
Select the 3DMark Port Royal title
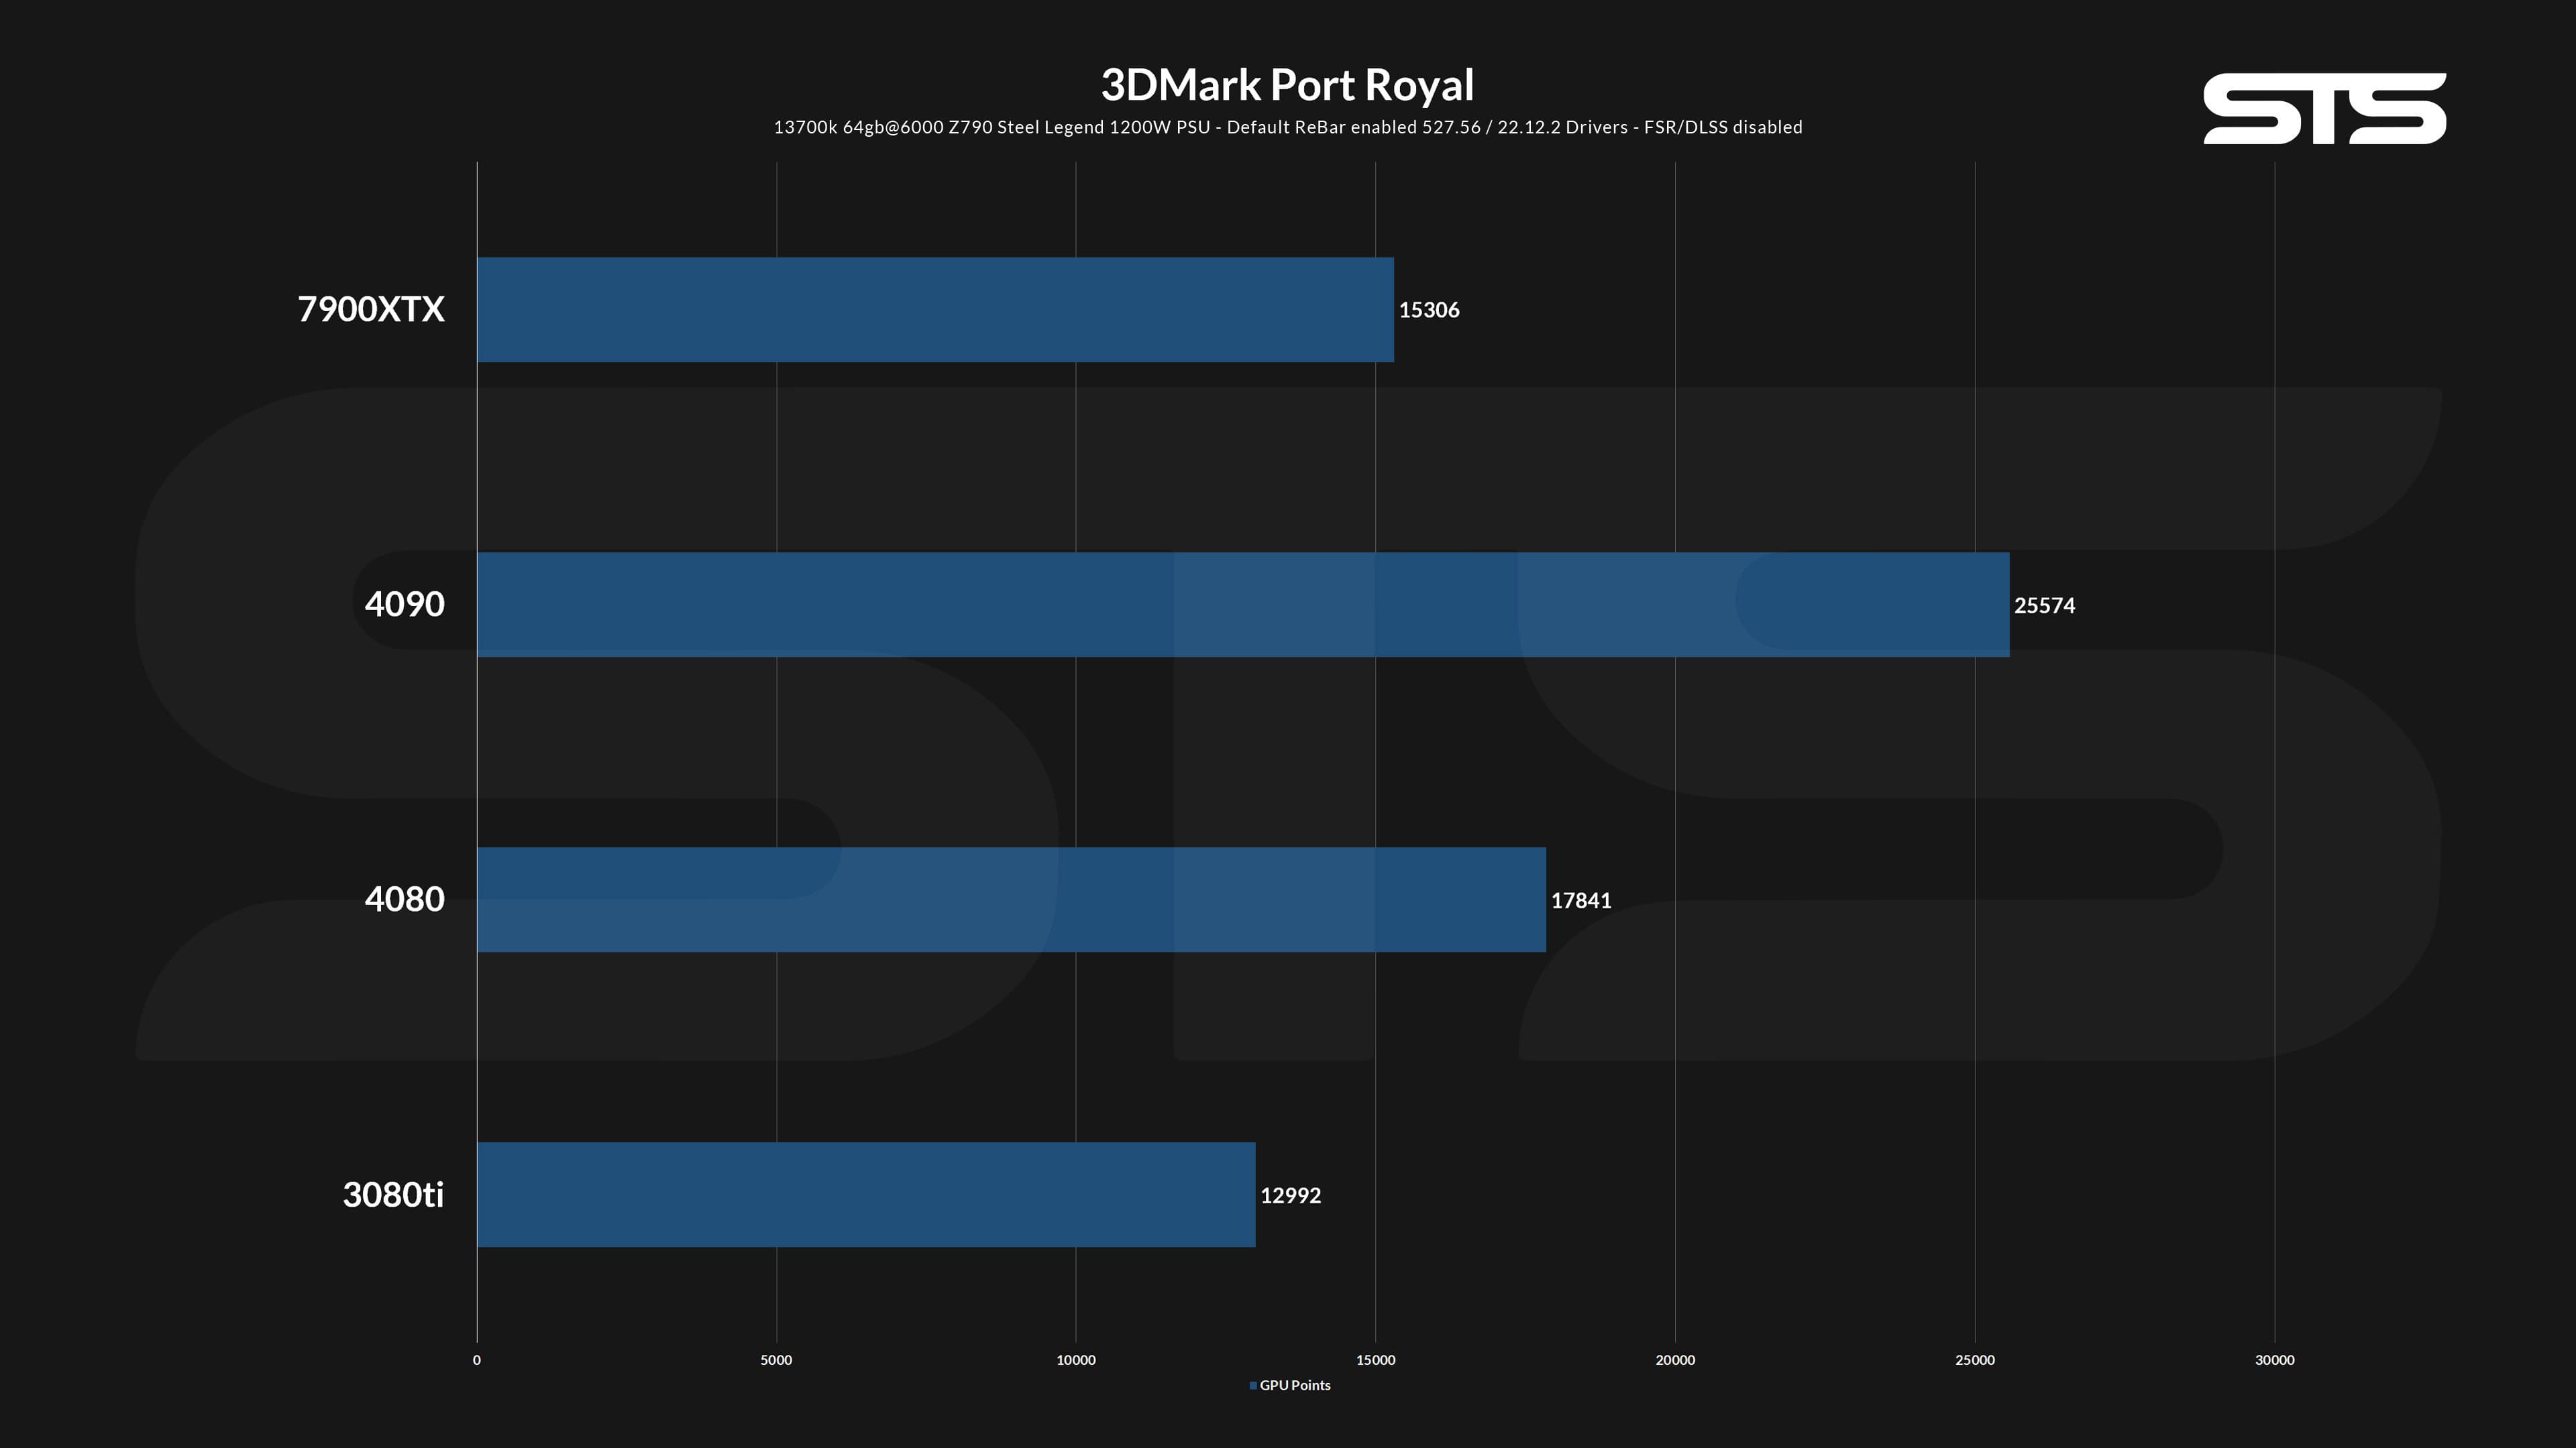pos(1287,85)
